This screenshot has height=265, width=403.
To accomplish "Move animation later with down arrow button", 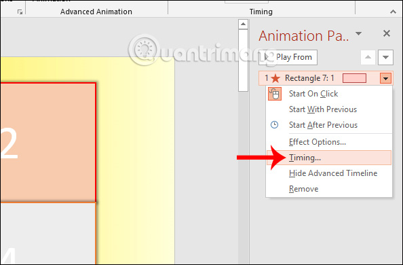I will coord(385,57).
